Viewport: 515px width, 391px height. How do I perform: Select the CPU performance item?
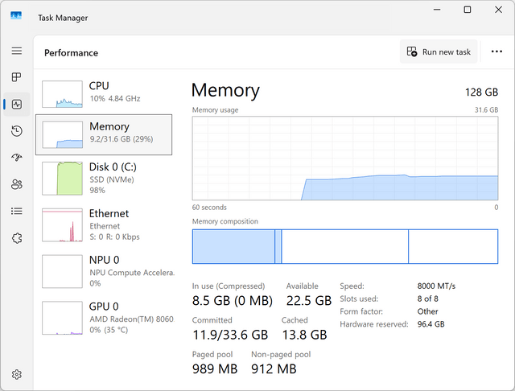click(104, 94)
